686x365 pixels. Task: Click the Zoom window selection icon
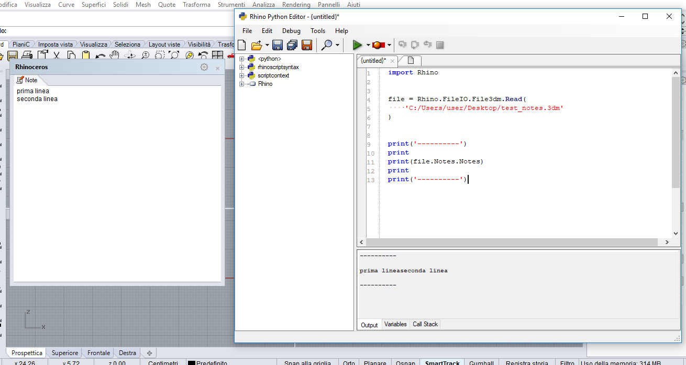159,56
